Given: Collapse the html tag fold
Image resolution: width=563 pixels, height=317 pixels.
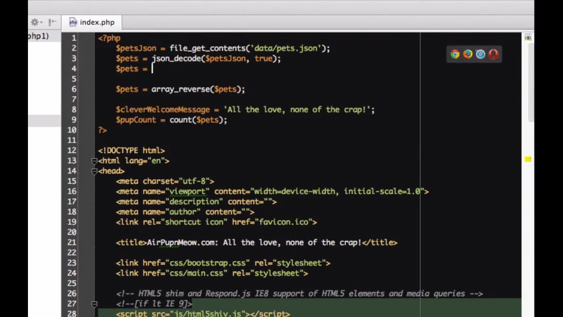Looking at the screenshot, I should click(x=95, y=161).
